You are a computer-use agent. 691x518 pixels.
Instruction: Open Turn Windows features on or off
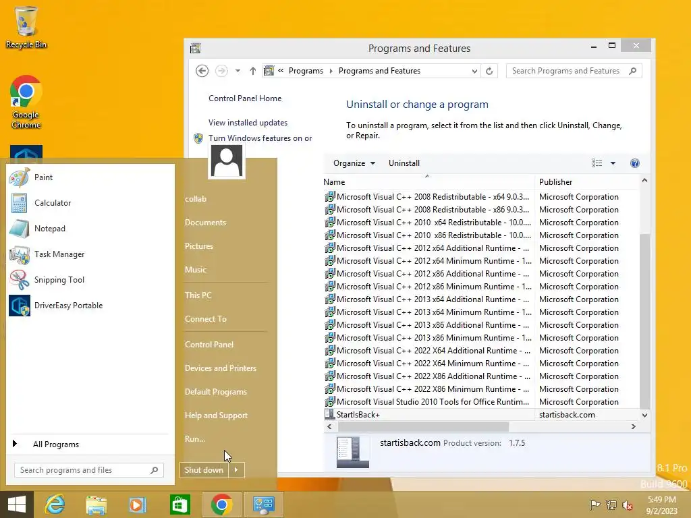pyautogui.click(x=260, y=138)
